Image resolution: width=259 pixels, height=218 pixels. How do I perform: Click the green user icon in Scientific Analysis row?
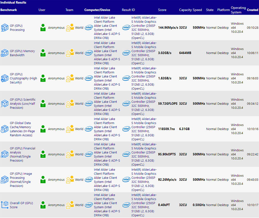pos(43,104)
